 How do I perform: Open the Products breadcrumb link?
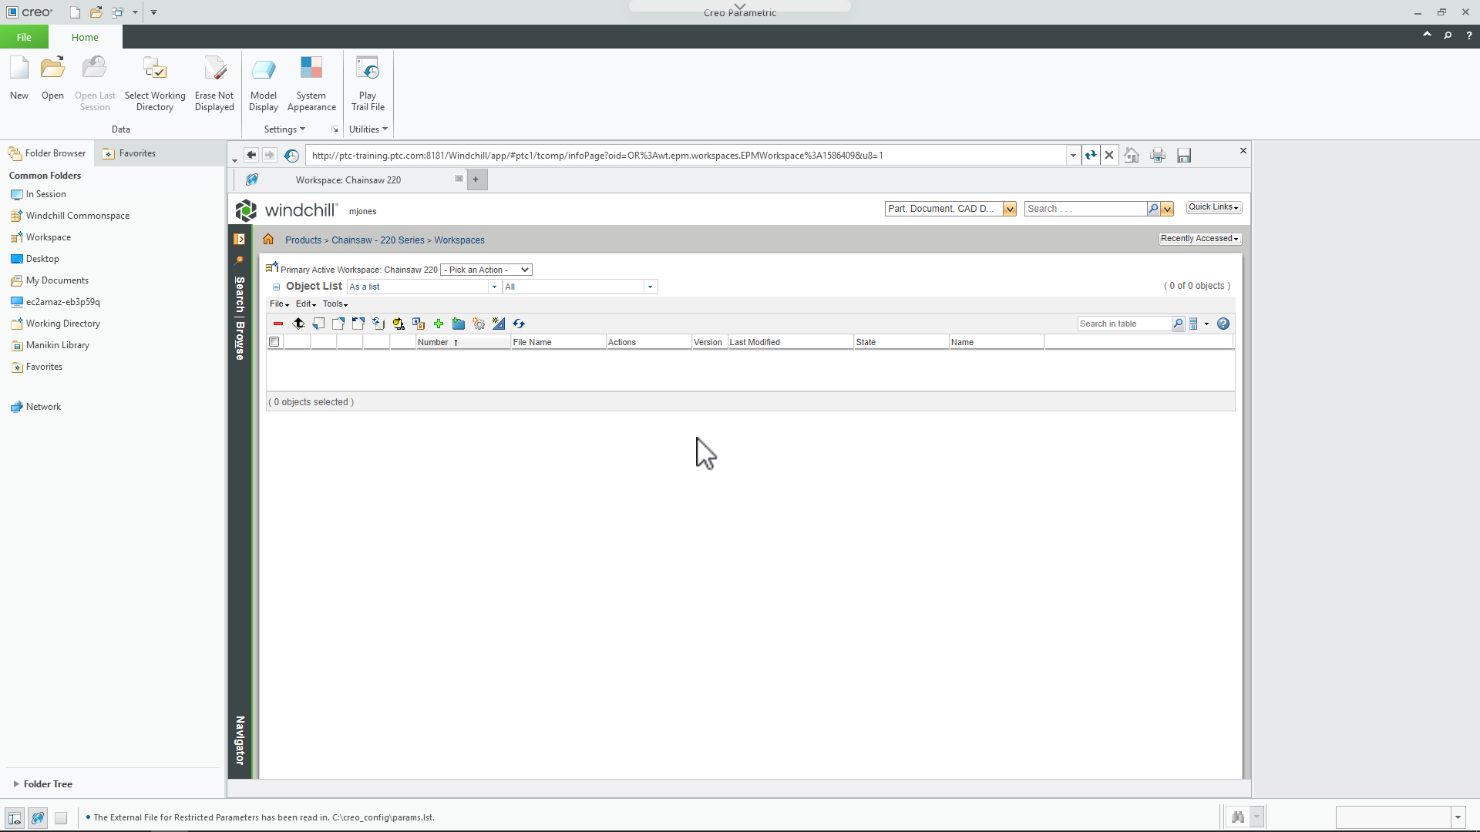click(302, 240)
